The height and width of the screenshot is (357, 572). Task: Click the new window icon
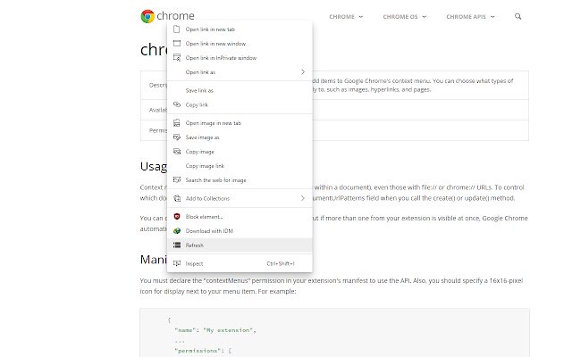pyautogui.click(x=177, y=44)
